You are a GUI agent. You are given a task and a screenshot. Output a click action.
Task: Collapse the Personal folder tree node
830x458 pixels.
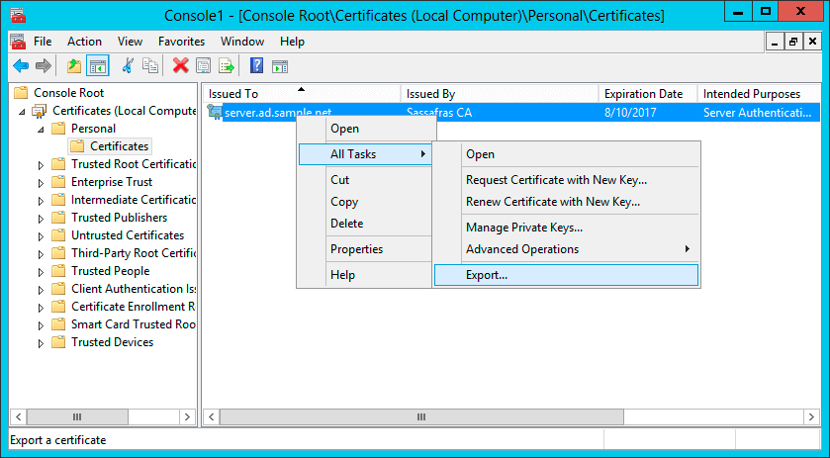pyautogui.click(x=41, y=129)
